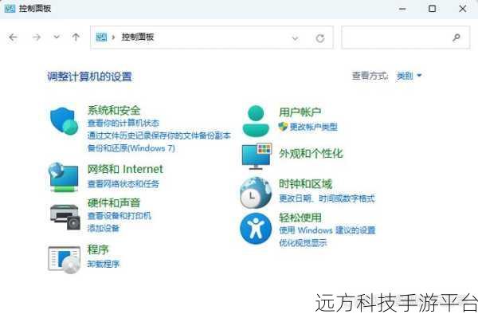
Task: Open the User Accounts person icon
Action: (x=256, y=121)
